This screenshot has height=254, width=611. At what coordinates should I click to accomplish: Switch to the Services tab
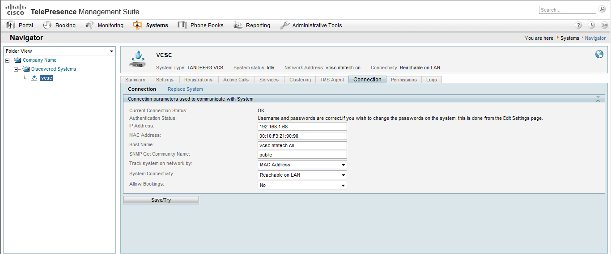269,80
